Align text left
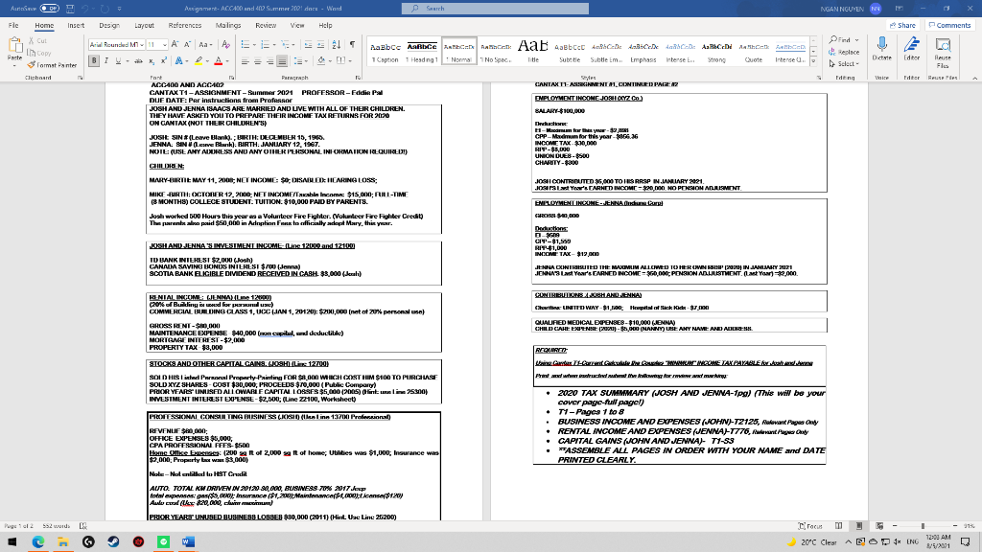Image resolution: width=982 pixels, height=552 pixels. pos(245,60)
